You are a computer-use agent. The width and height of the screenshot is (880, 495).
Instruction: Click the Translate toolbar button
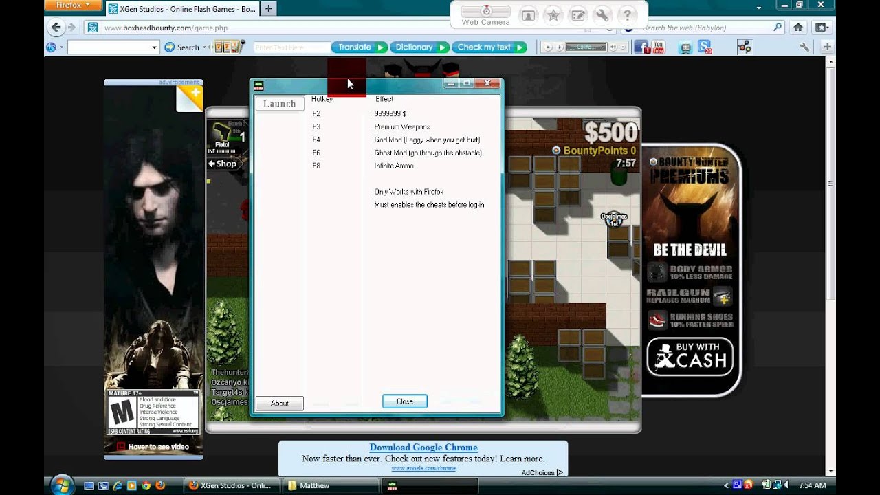[360, 47]
